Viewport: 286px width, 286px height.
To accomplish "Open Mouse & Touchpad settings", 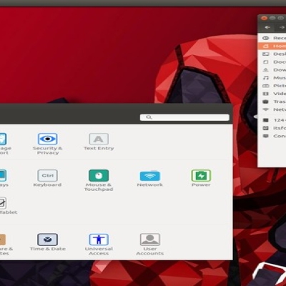I will click(x=99, y=180).
